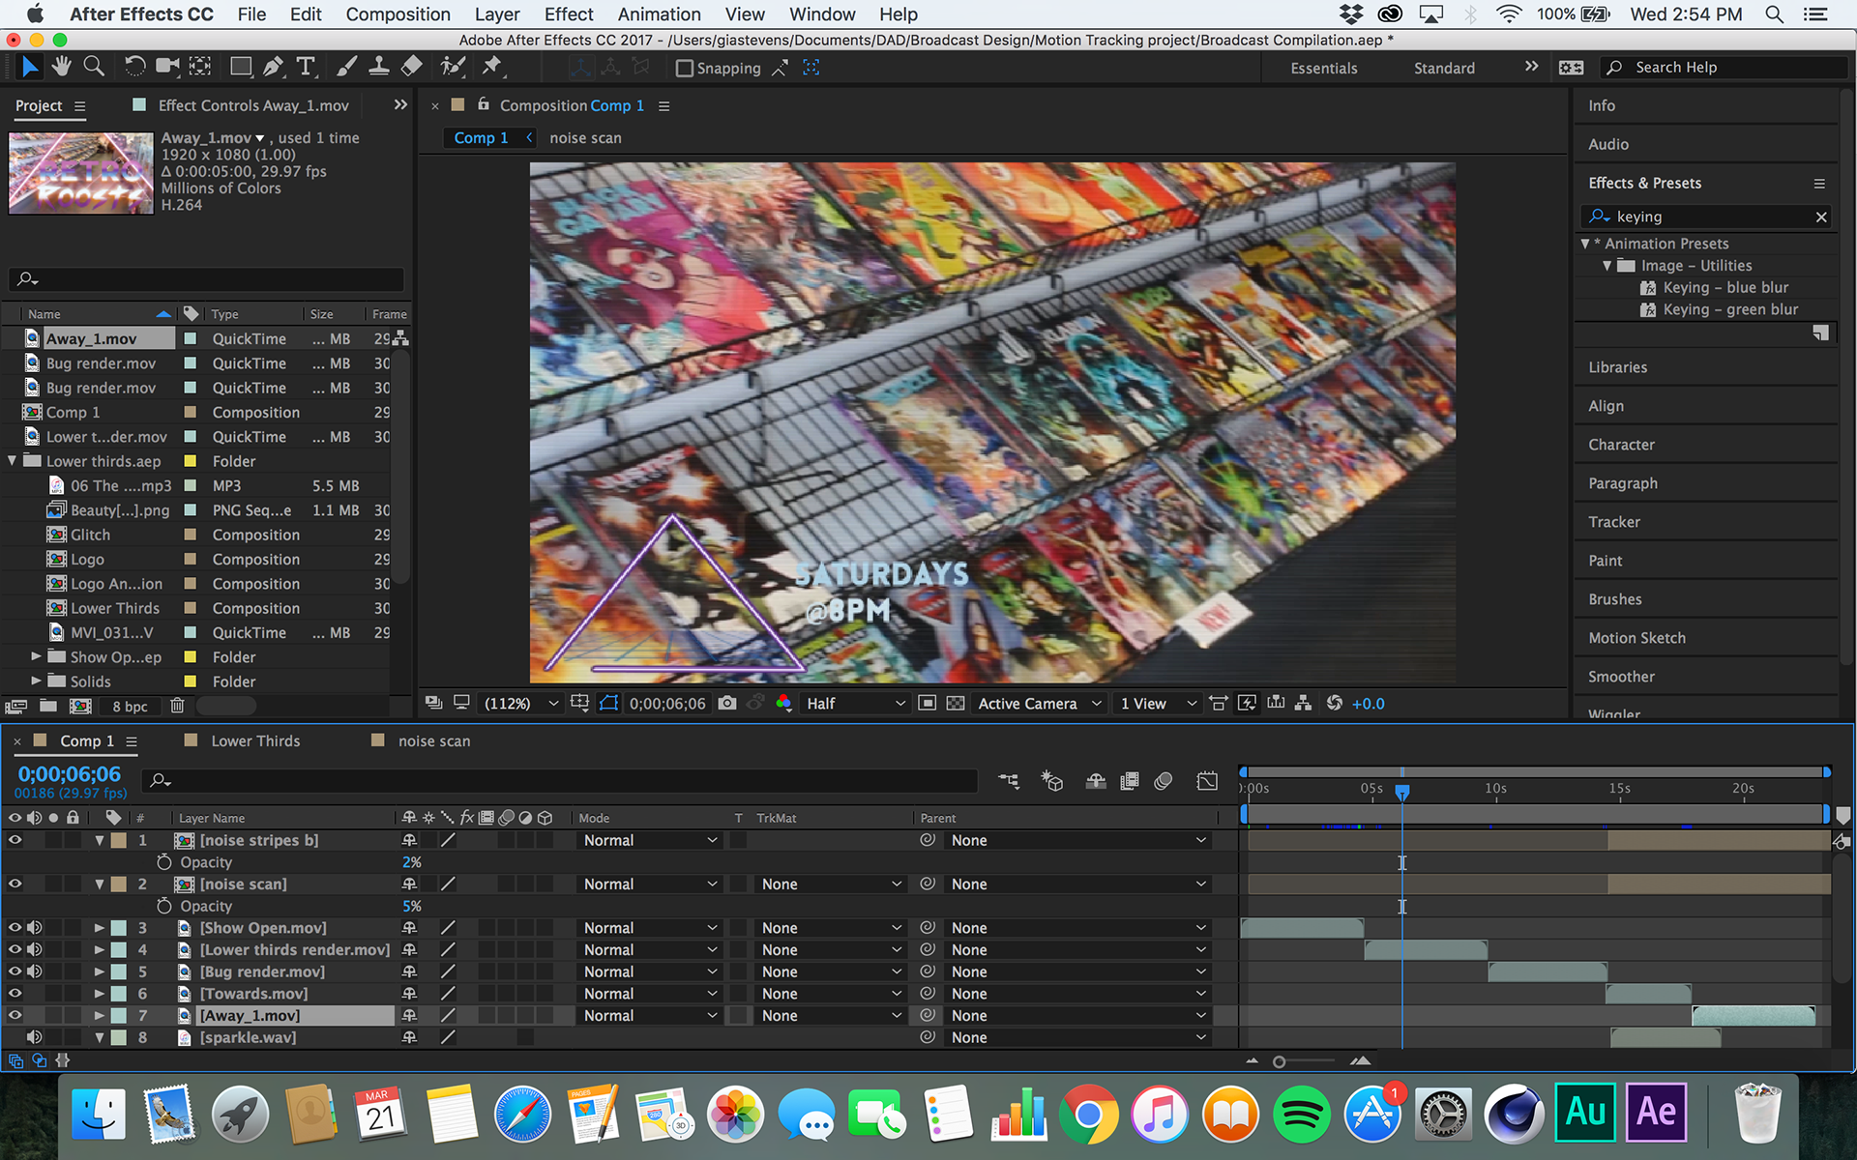Select the Rectangle shape tool
Screen dimensions: 1857x1160
click(241, 67)
